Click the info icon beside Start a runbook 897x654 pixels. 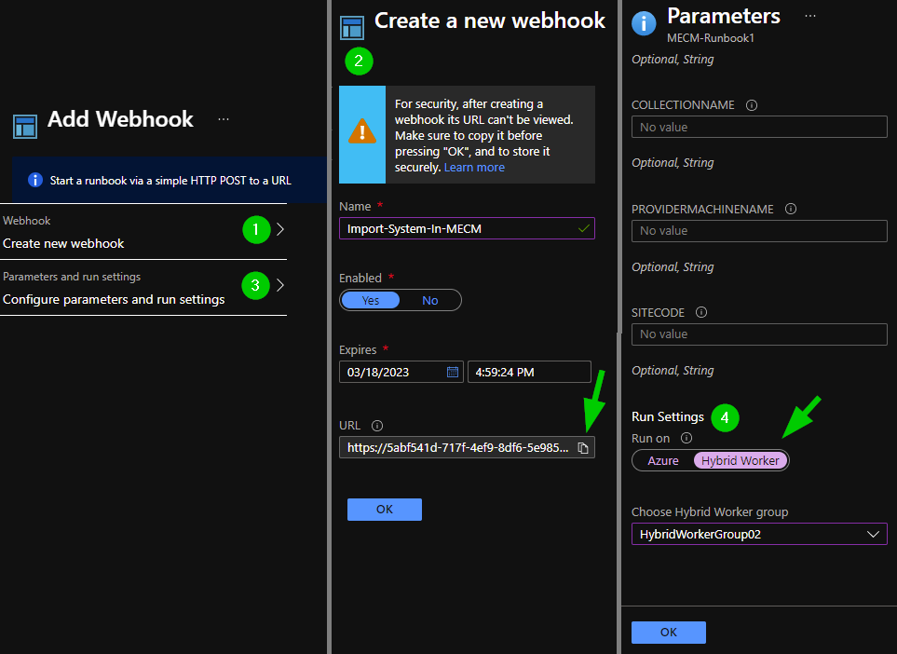[34, 180]
